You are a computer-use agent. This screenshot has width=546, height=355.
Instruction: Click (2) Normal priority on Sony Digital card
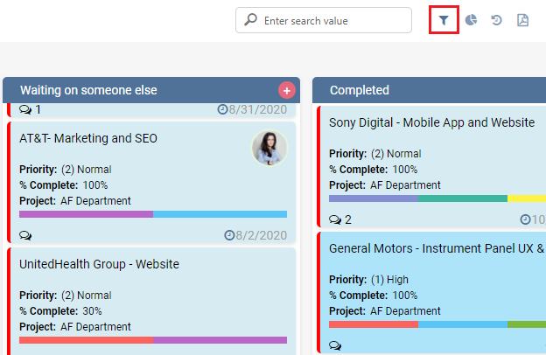pyautogui.click(x=395, y=154)
